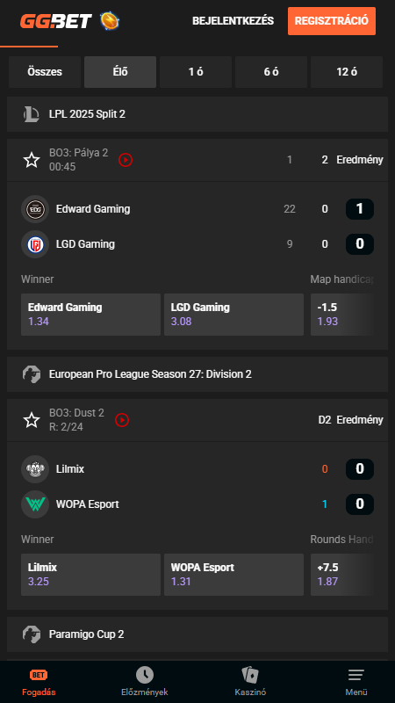Select the Élő live filter tab
This screenshot has height=703, width=395.
pos(120,72)
